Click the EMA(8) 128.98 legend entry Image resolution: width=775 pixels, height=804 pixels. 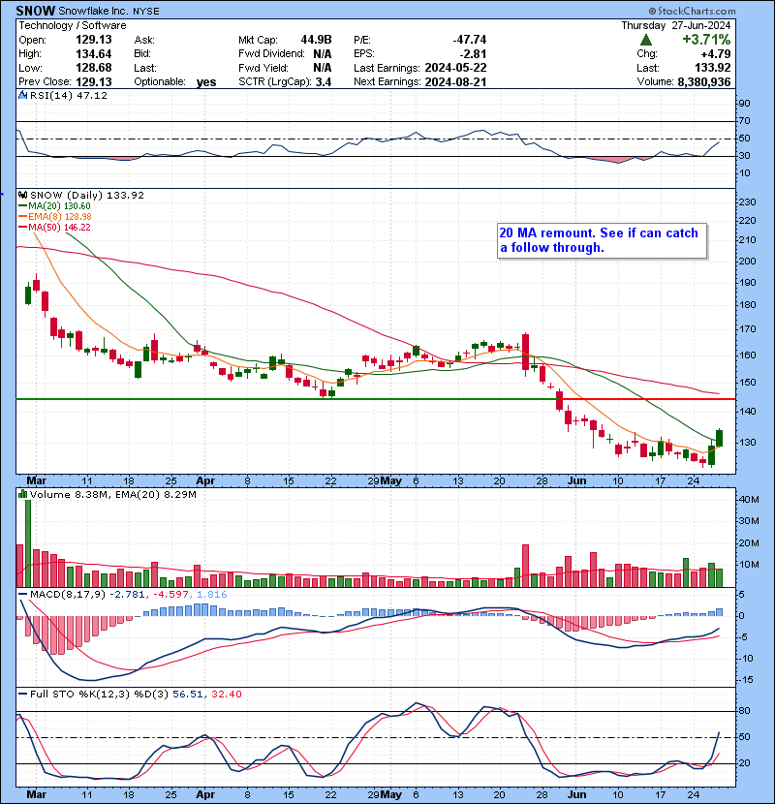(55, 216)
